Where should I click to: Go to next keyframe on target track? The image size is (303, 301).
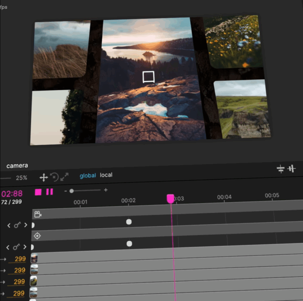pyautogui.click(x=25, y=247)
